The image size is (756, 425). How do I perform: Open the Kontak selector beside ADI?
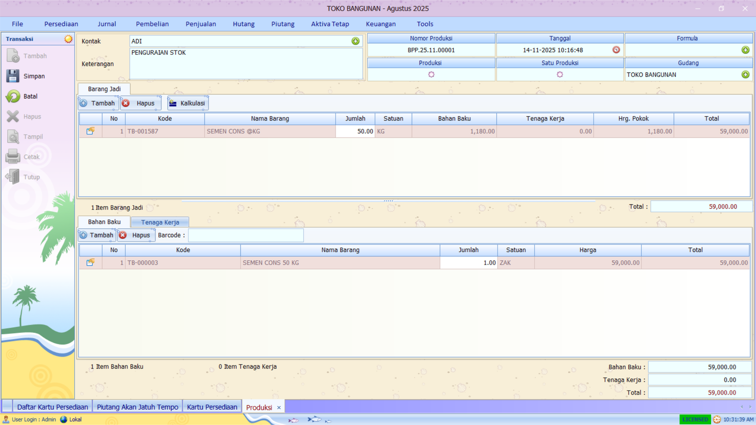tap(355, 41)
